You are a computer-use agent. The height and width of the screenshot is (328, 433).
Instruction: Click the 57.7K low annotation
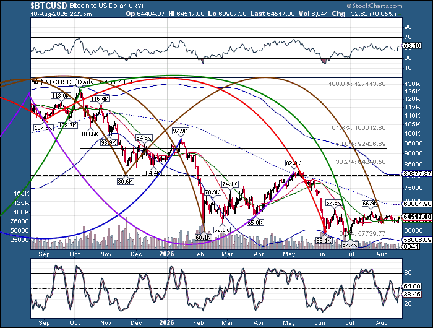click(350, 245)
